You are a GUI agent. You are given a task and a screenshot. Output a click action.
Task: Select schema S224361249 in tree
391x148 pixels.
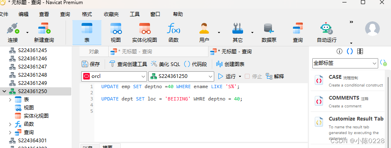[33, 83]
